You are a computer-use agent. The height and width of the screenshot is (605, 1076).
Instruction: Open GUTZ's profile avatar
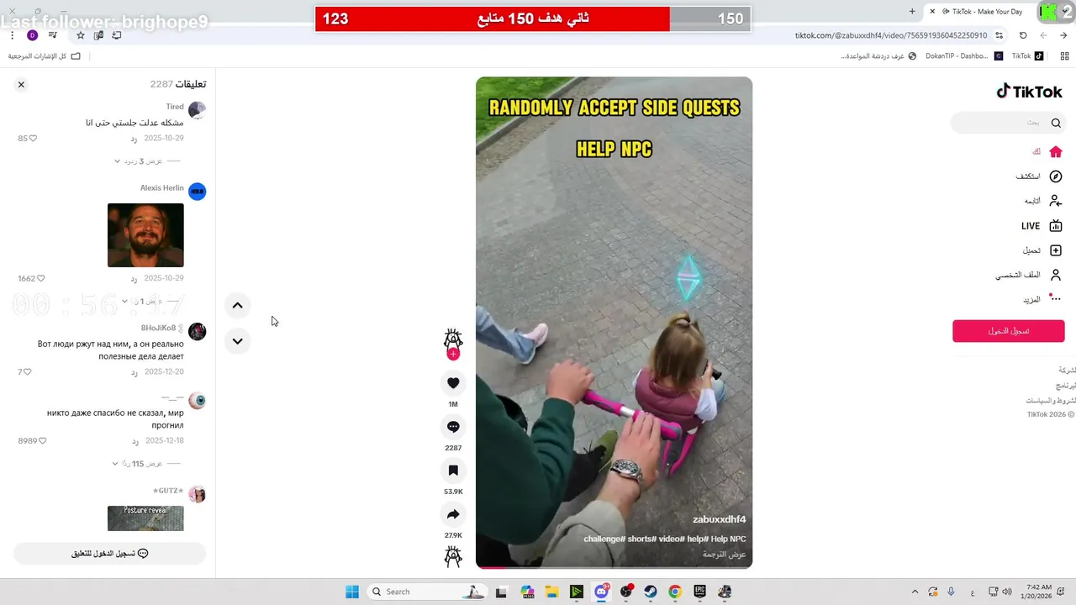pyautogui.click(x=197, y=494)
